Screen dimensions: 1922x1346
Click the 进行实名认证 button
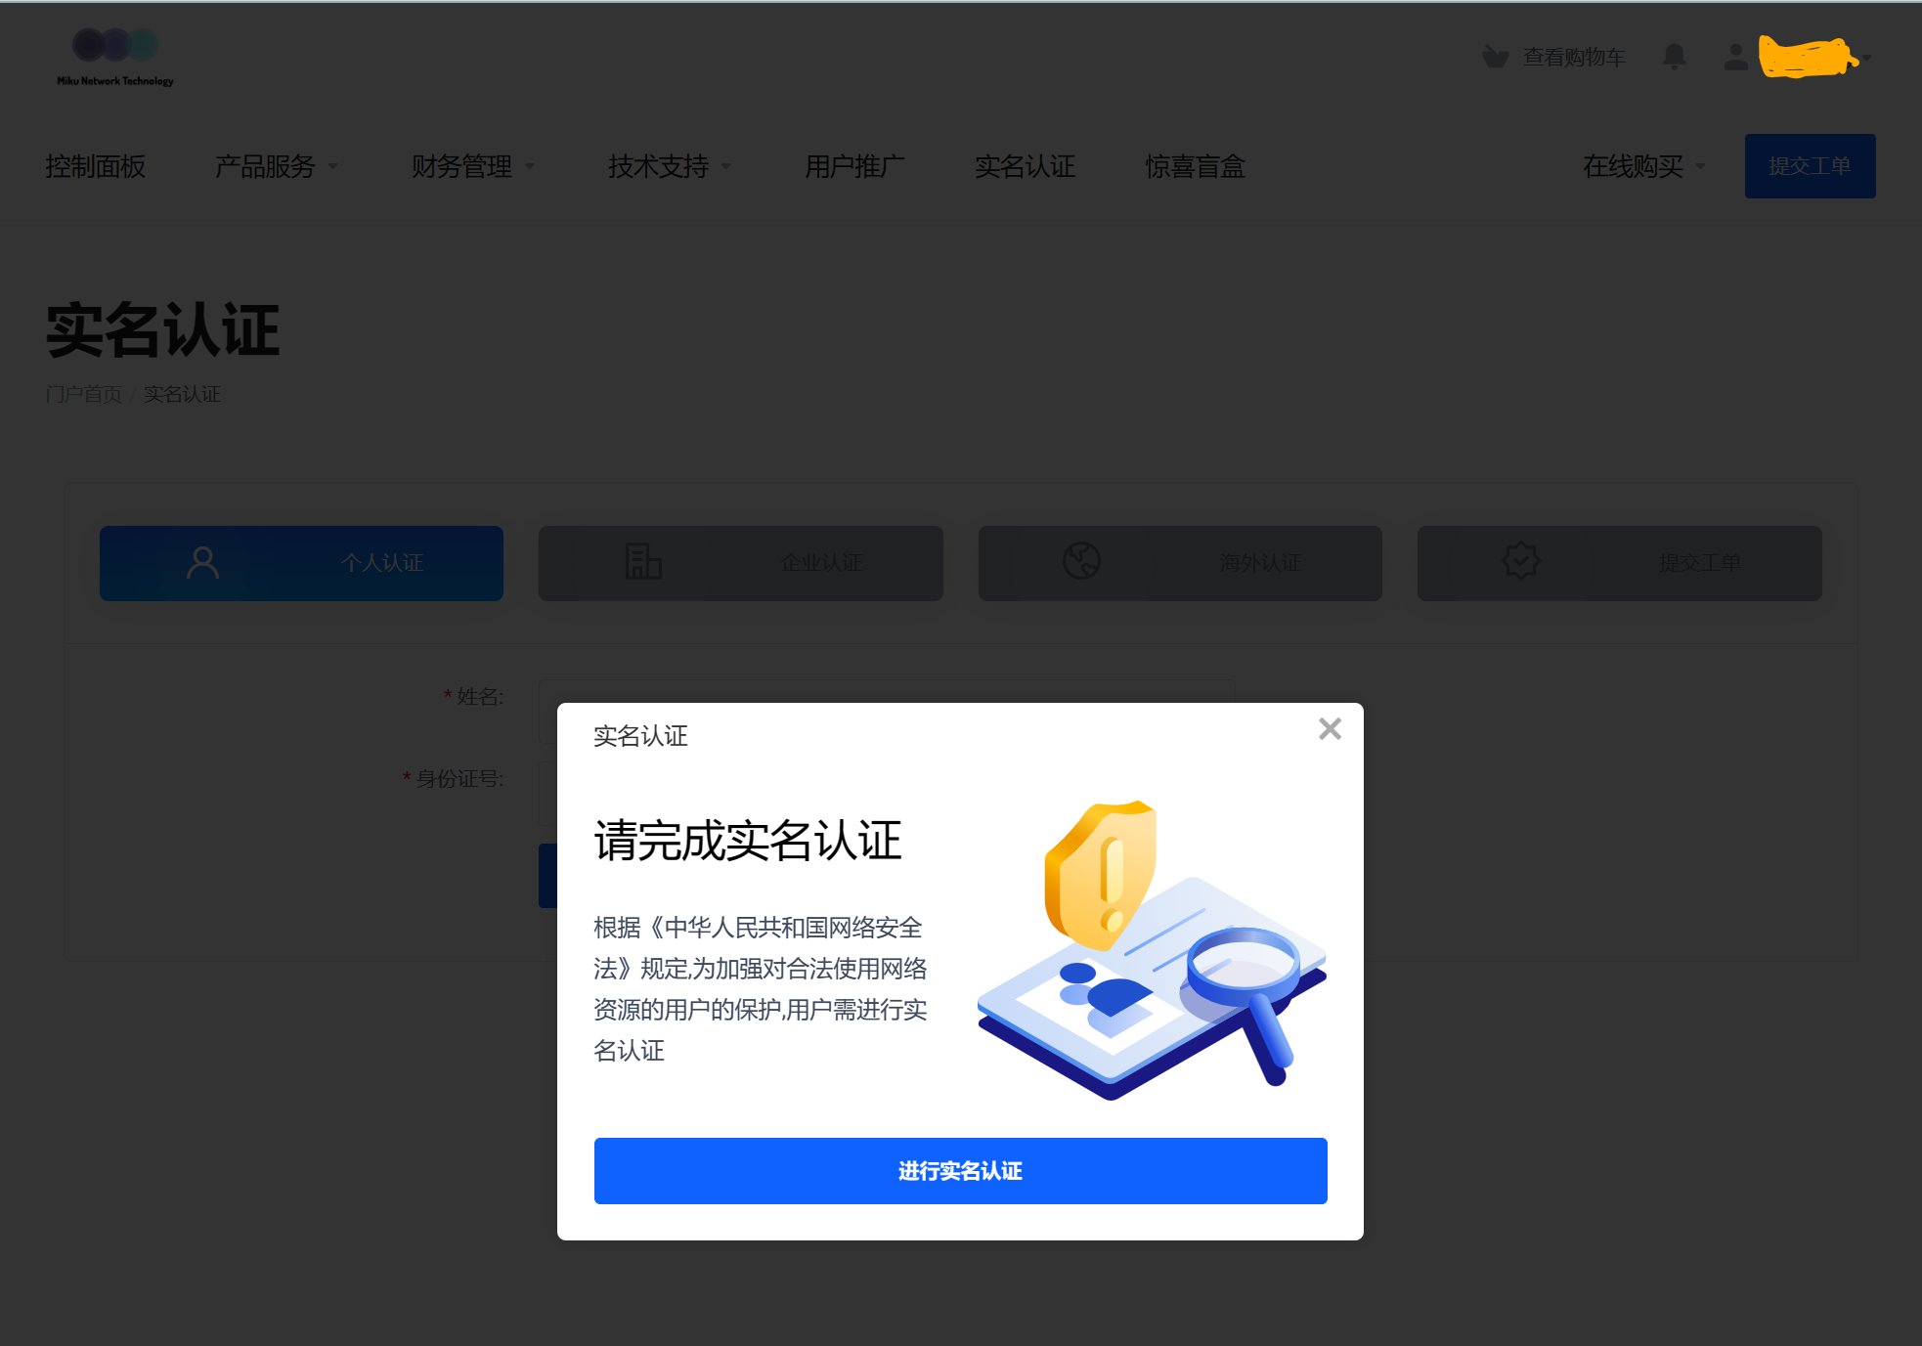pyautogui.click(x=960, y=1171)
